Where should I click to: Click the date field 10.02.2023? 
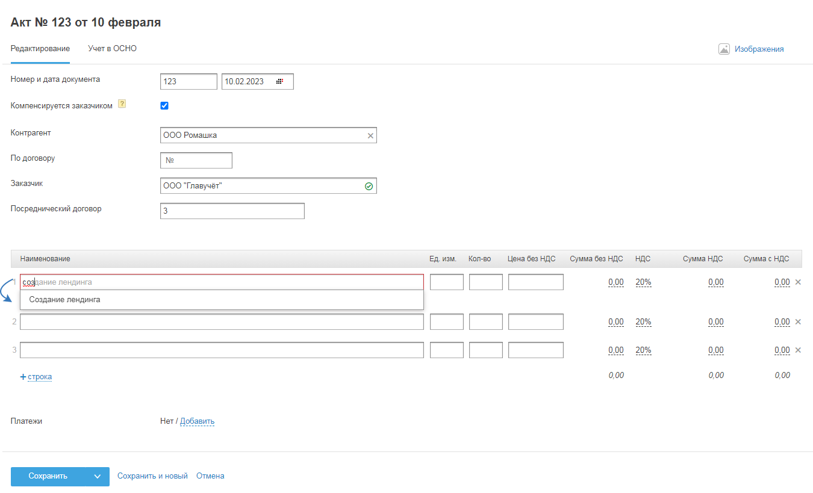point(258,81)
